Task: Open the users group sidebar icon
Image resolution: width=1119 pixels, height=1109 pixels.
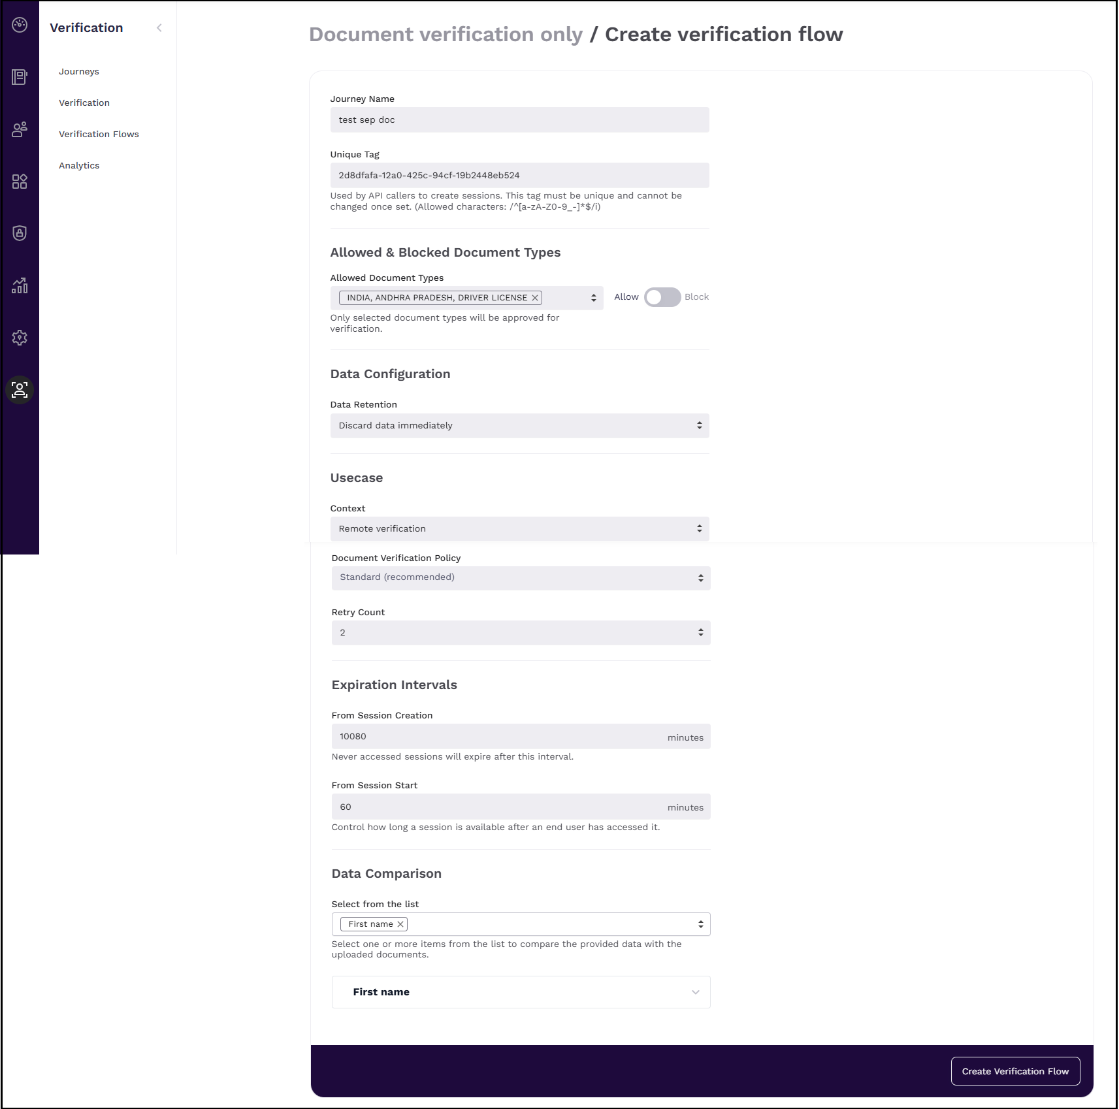Action: 20,129
